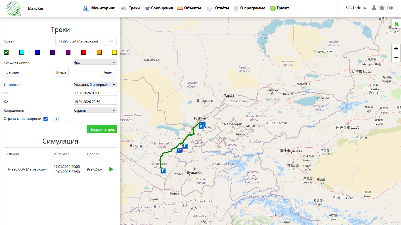The width and height of the screenshot is (401, 225).
Task: Close the panel with green X icon
Action: click(397, 24)
